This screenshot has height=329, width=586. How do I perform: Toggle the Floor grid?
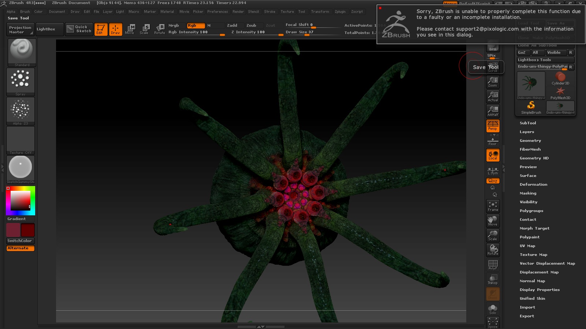(493, 140)
